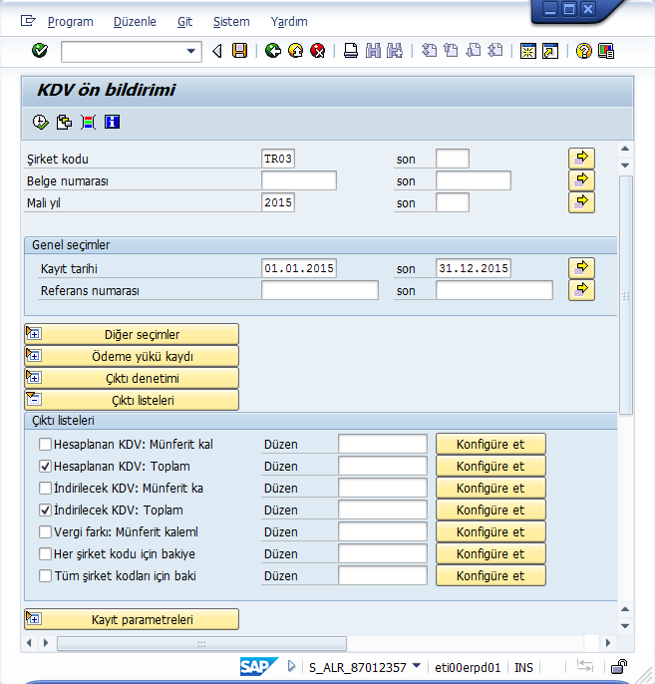655x684 pixels.
Task: Open the Git menu
Action: tap(184, 21)
